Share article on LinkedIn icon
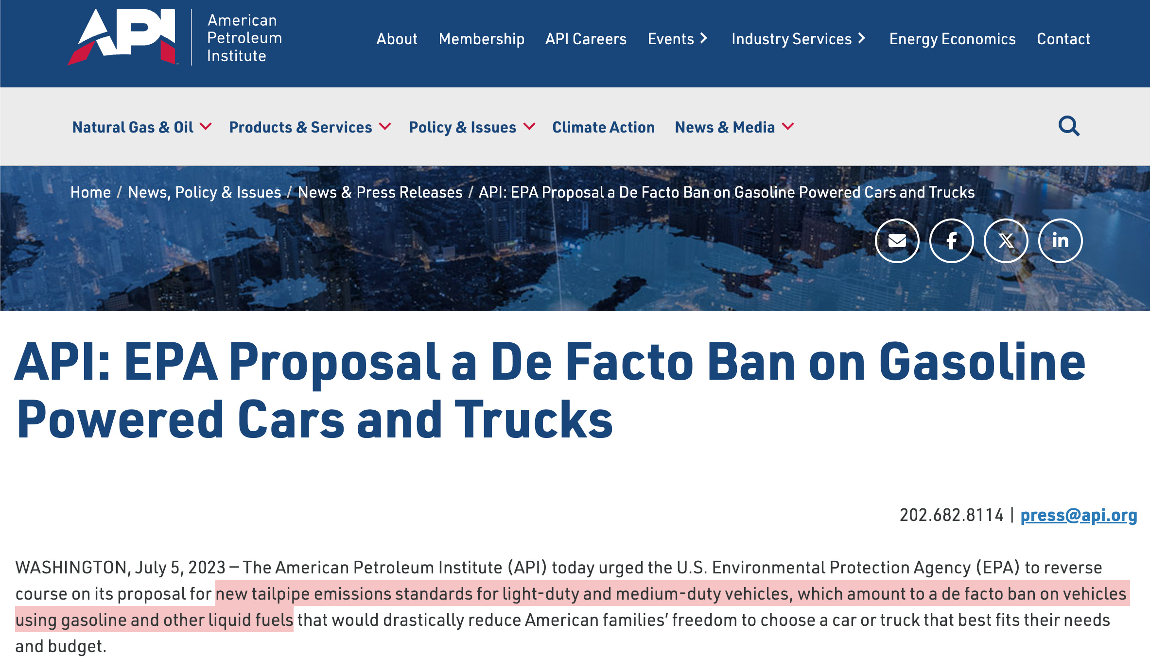1150x671 pixels. 1060,241
